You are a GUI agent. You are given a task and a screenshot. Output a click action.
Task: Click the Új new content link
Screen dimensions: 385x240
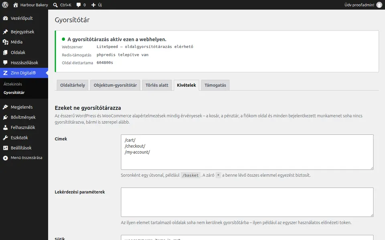coord(100,5)
